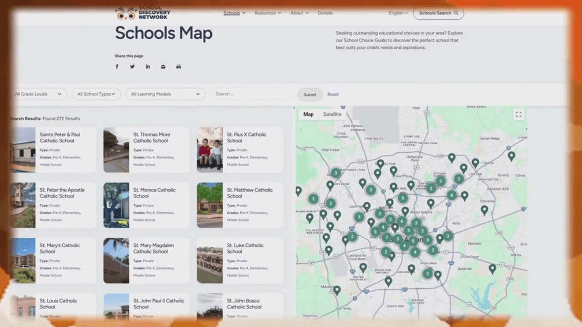
Task: Click the Submit filter button
Action: pyautogui.click(x=310, y=95)
